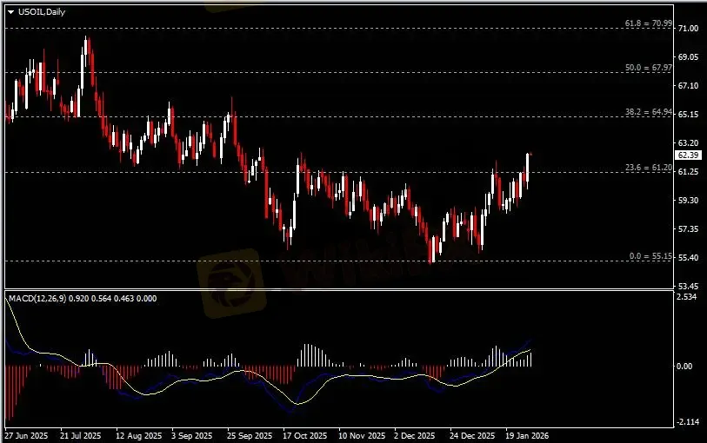This screenshot has width=707, height=443.
Task: Click the 2 Dec 2025 date label
Action: click(415, 436)
